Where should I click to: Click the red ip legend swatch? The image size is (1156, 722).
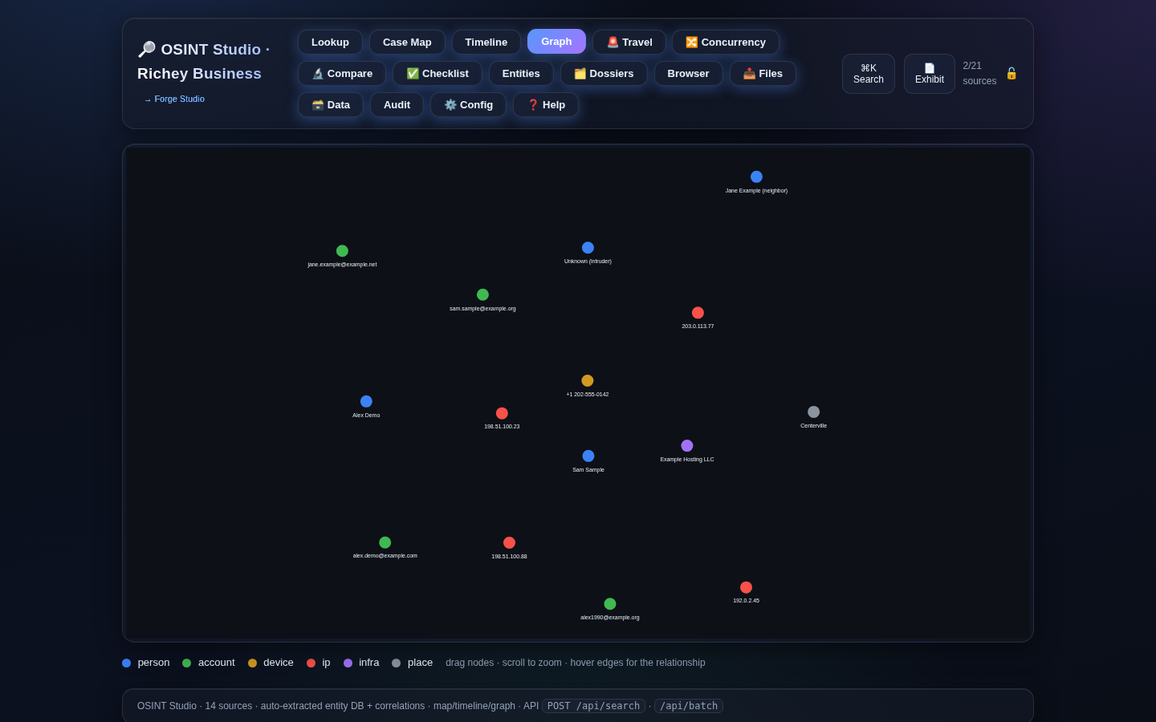coord(311,663)
